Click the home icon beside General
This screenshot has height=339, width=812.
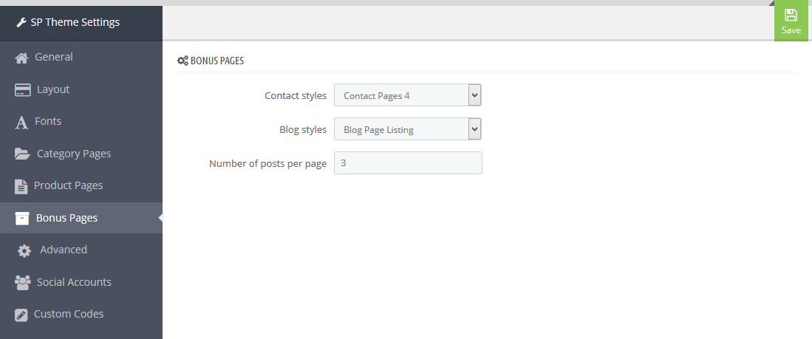pos(21,58)
